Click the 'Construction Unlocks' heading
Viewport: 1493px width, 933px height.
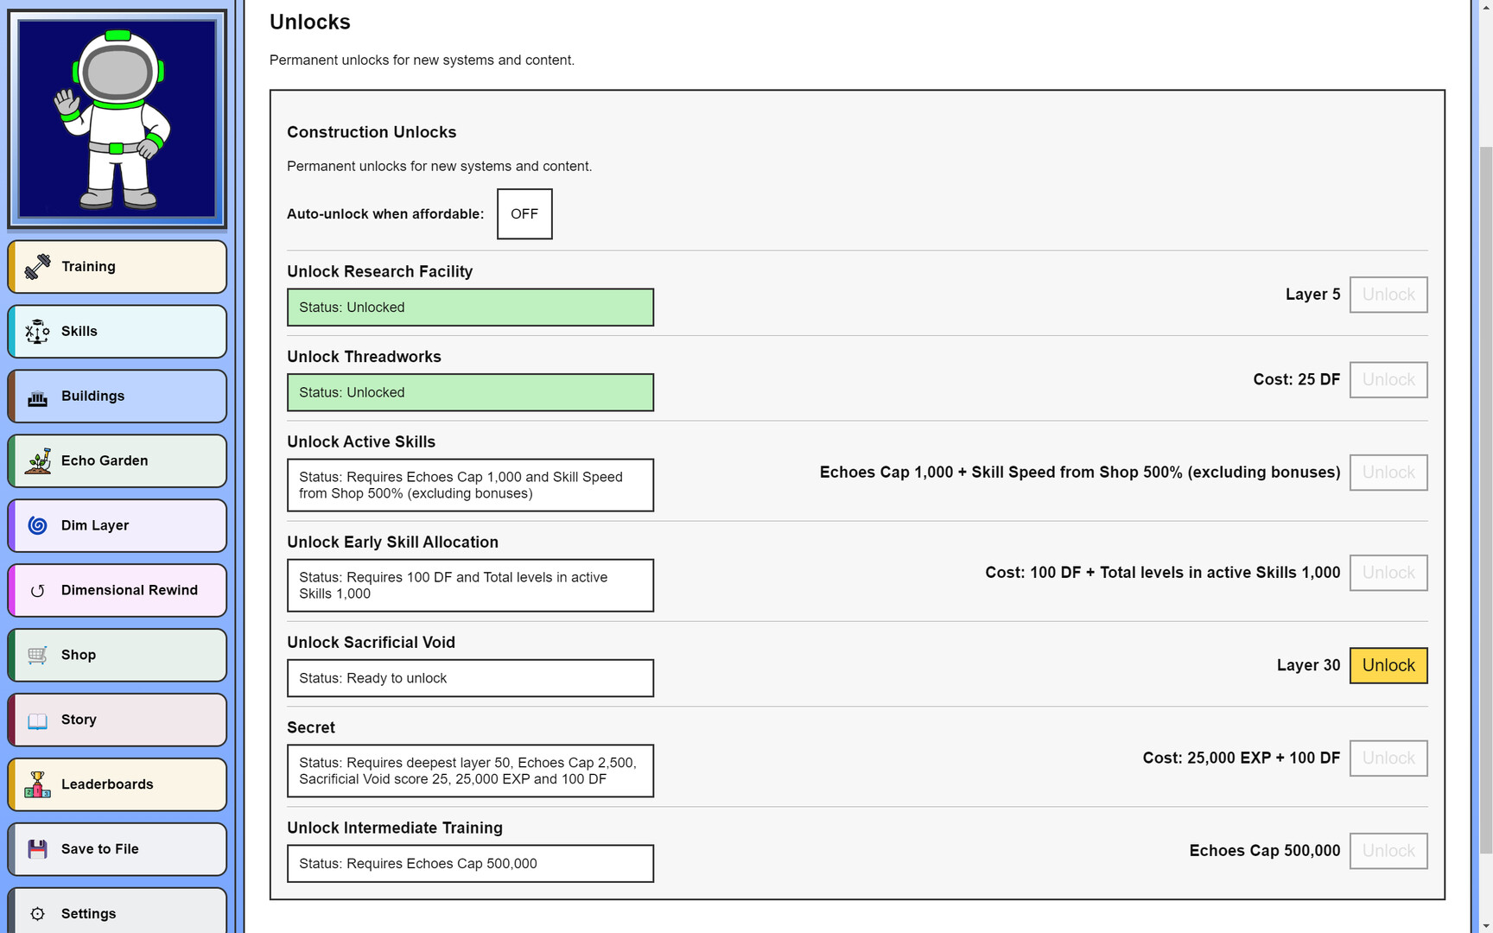(372, 132)
